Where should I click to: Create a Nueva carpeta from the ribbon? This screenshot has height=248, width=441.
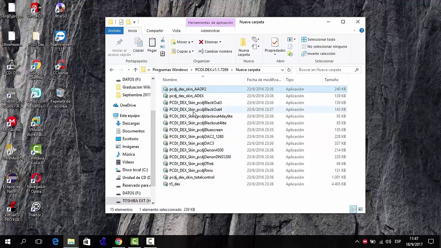pyautogui.click(x=244, y=47)
